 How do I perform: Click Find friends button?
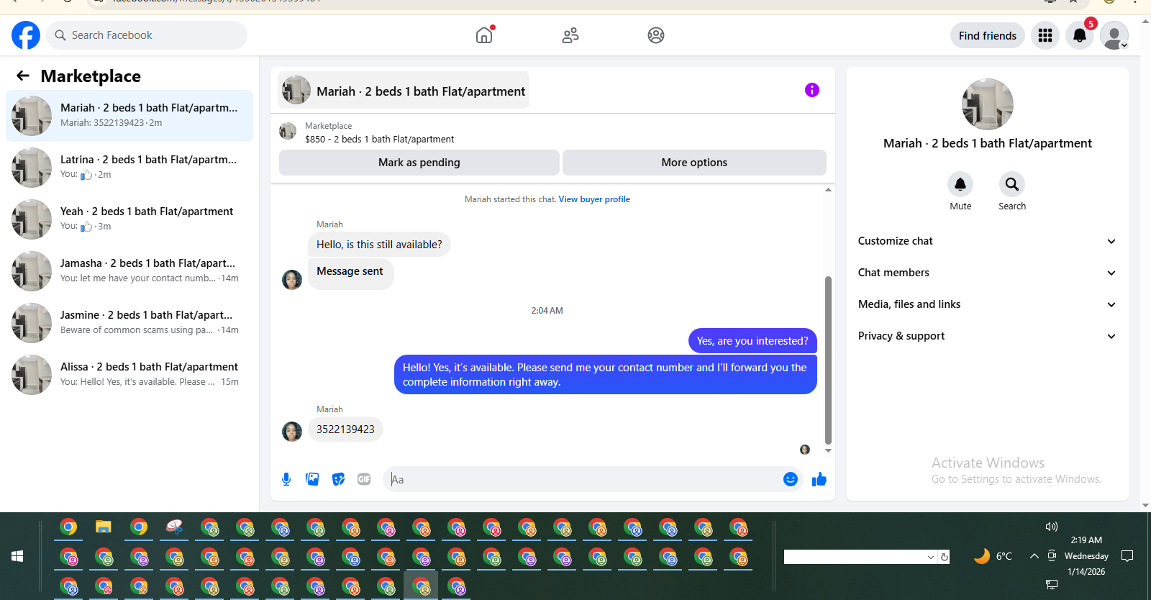click(988, 35)
